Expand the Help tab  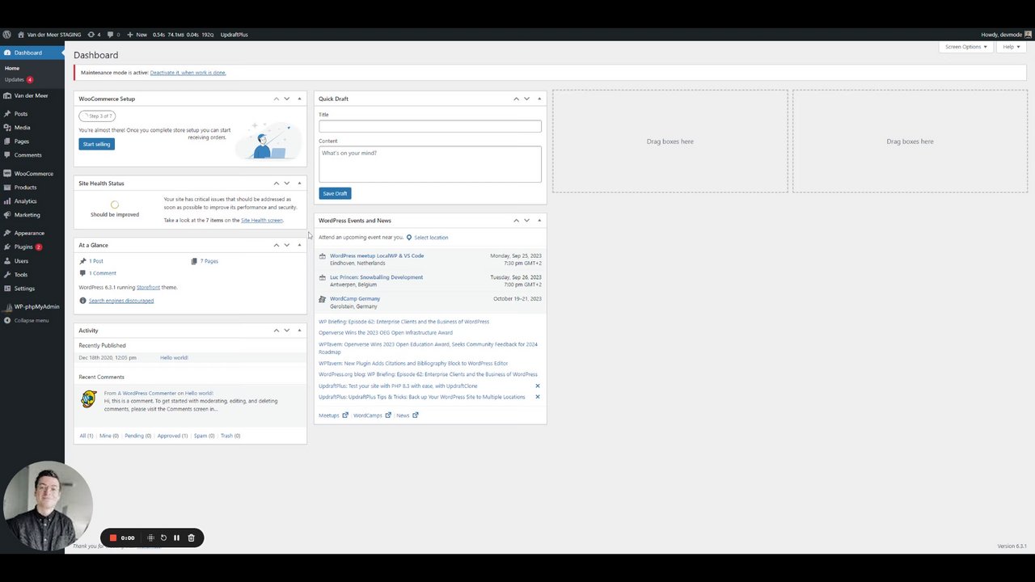pos(1012,47)
